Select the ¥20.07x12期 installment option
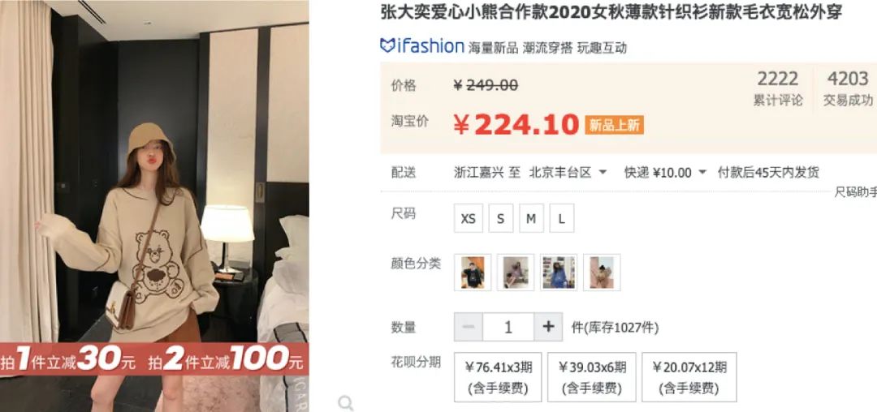Viewport: 877px width, 412px height. click(x=689, y=377)
